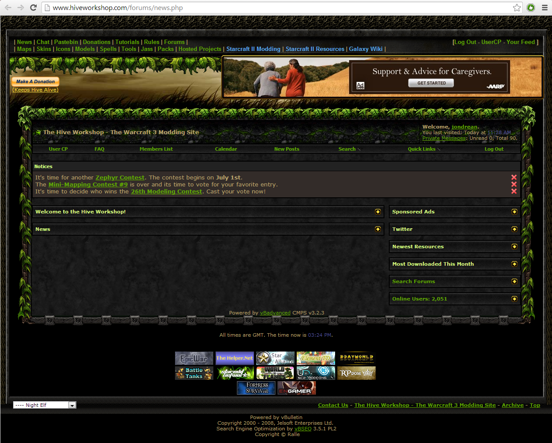
Task: Open the Chrome menu icon
Action: coord(545,7)
